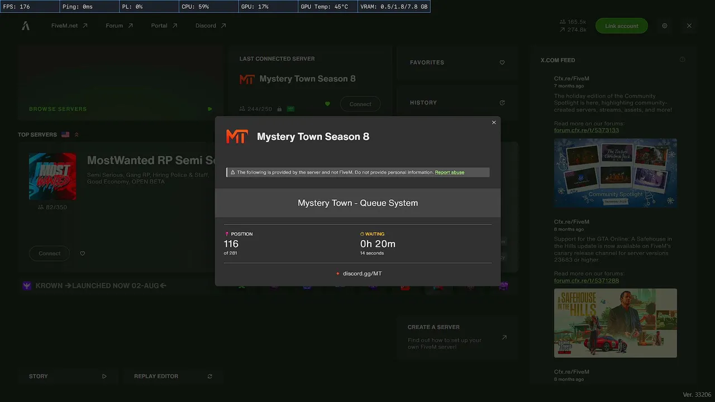Open the Discord link in the header
715x402 pixels.
pyautogui.click(x=211, y=26)
